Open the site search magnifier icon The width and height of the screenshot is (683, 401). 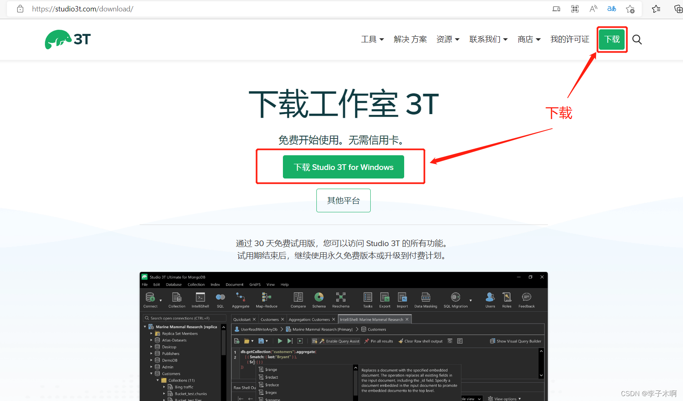click(x=637, y=40)
